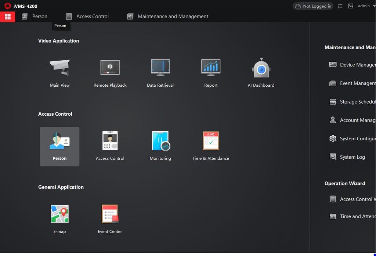Open Event Management link text

click(358, 83)
